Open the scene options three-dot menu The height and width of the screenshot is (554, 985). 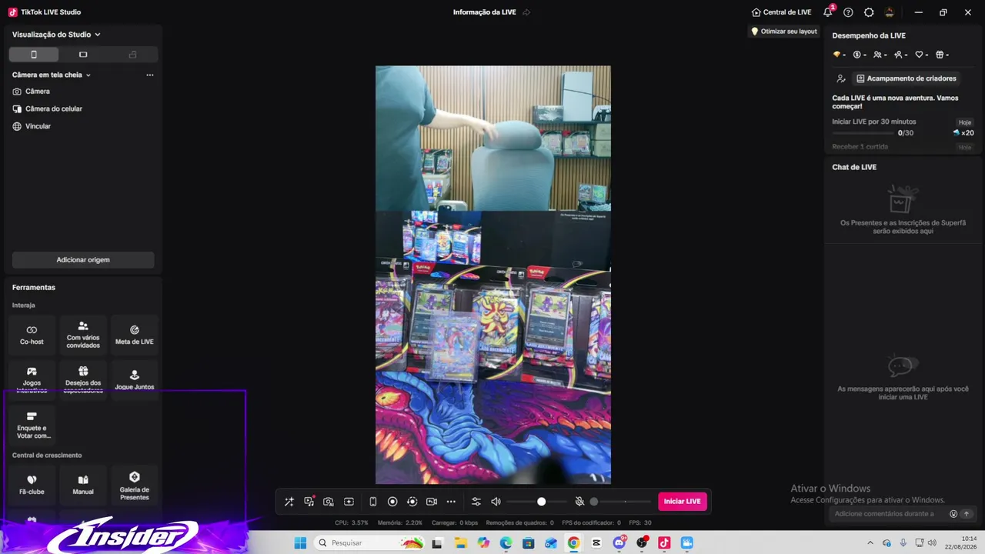point(150,75)
